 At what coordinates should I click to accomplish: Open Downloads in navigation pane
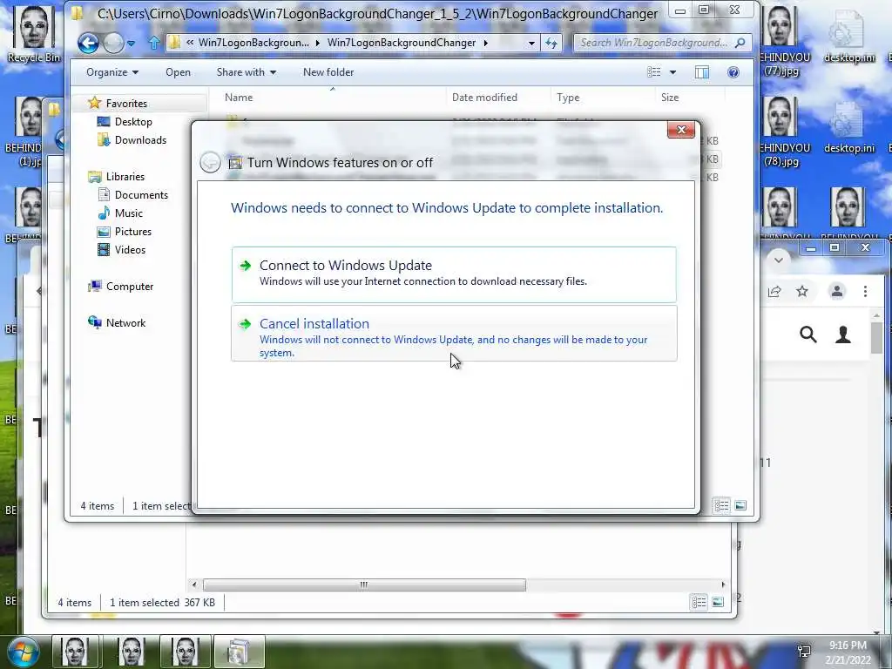click(x=140, y=140)
